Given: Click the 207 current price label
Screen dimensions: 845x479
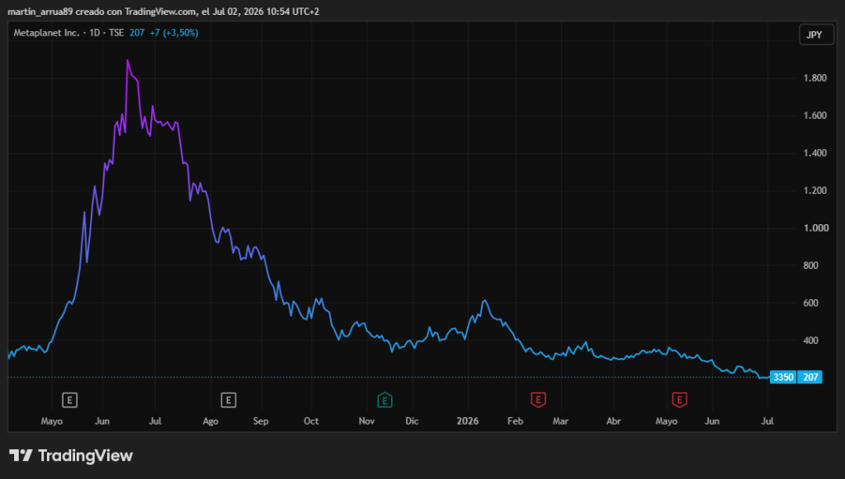Looking at the screenshot, I should (810, 378).
